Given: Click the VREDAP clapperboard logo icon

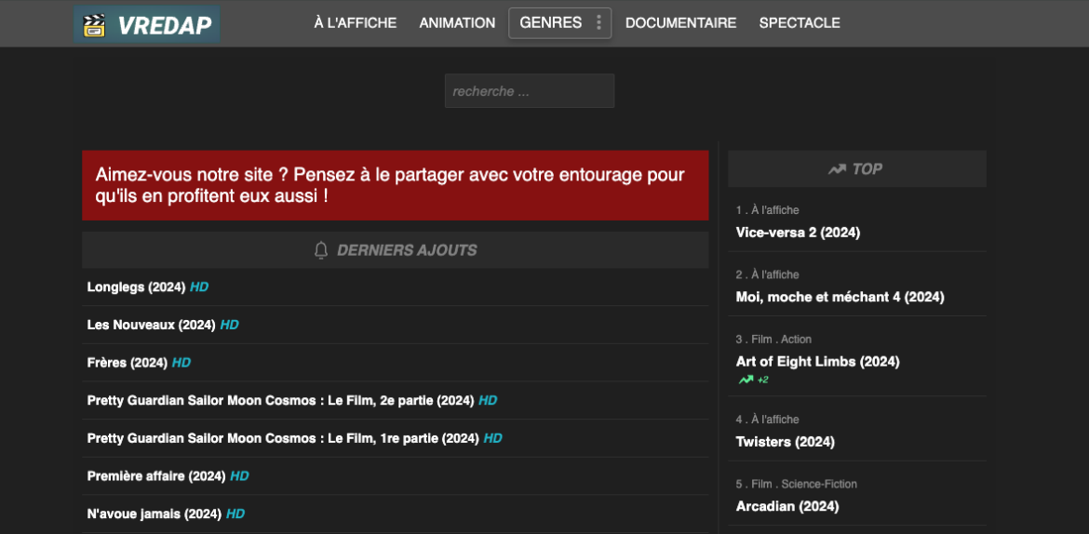Looking at the screenshot, I should click(94, 24).
